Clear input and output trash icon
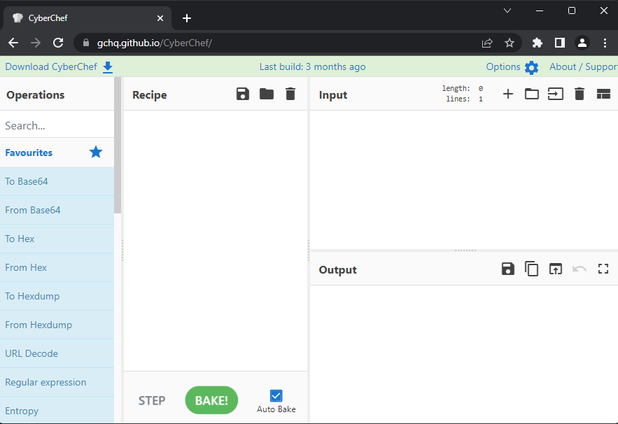Screen dimensions: 618x424 580,94
